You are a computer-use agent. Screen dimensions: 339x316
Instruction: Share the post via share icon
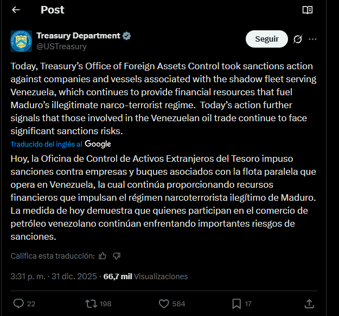point(309,303)
